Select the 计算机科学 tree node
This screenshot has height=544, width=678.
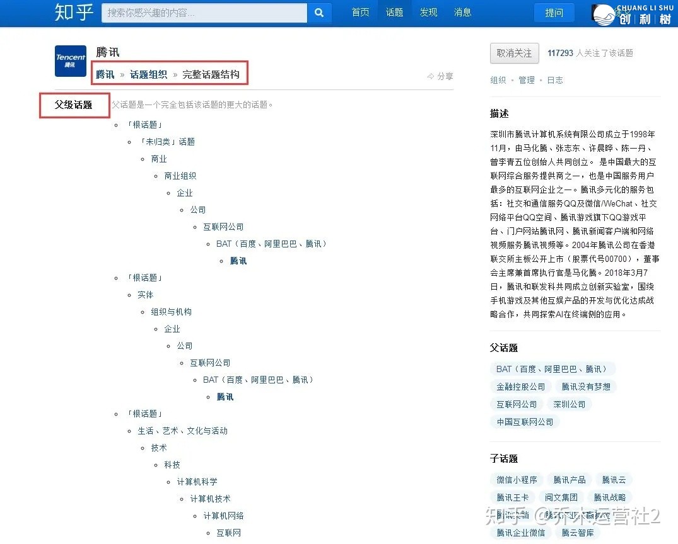197,482
